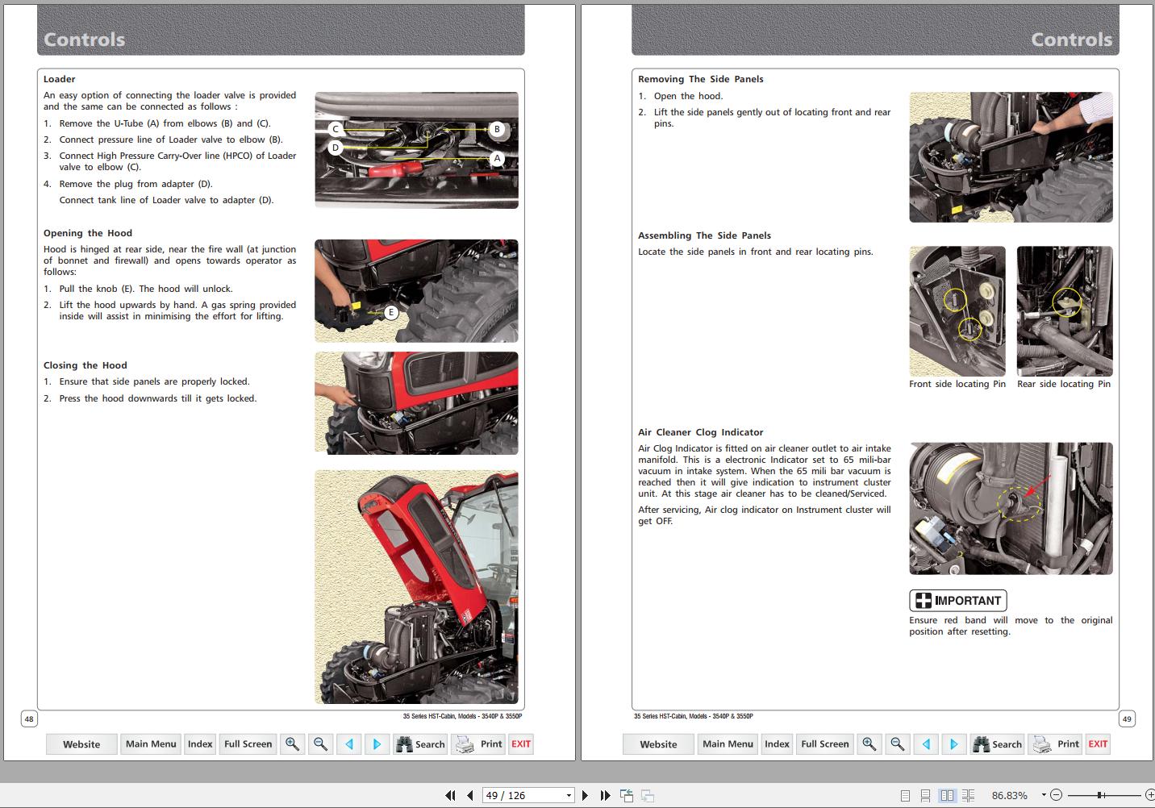The height and width of the screenshot is (808, 1155).
Task: Click zoom-in magnifier on left page toolbar
Action: click(x=292, y=744)
